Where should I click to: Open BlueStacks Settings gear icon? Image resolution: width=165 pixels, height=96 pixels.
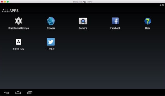pos(19,21)
